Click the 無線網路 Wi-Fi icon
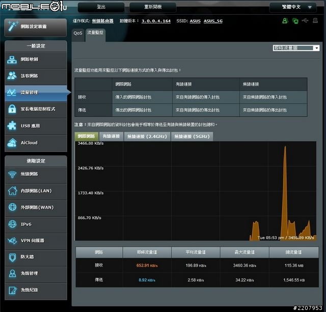The height and width of the screenshot is (312, 326). click(x=12, y=174)
